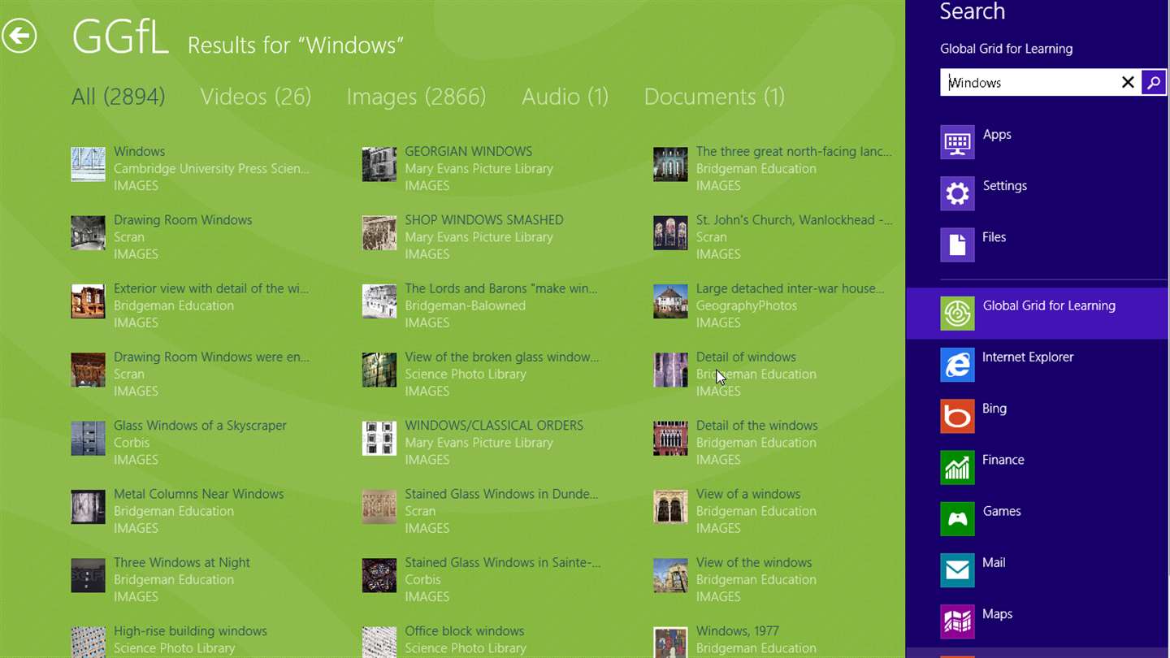Open the Drawing Room Windows thumbnail
This screenshot has height=658, width=1170.
pos(88,233)
